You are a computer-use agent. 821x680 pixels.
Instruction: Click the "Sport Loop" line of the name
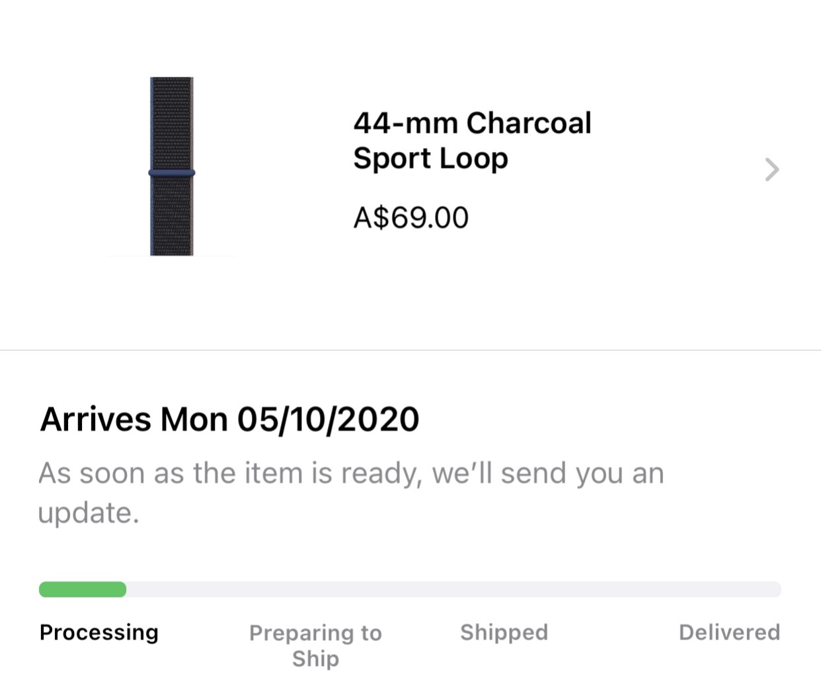click(430, 159)
